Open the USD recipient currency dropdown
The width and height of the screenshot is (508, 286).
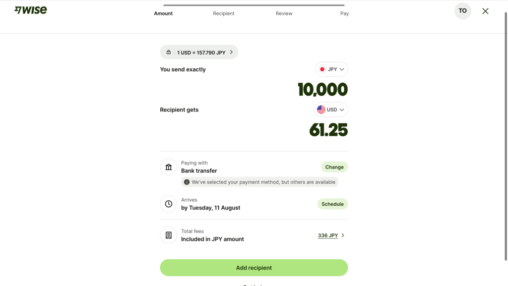[331, 110]
